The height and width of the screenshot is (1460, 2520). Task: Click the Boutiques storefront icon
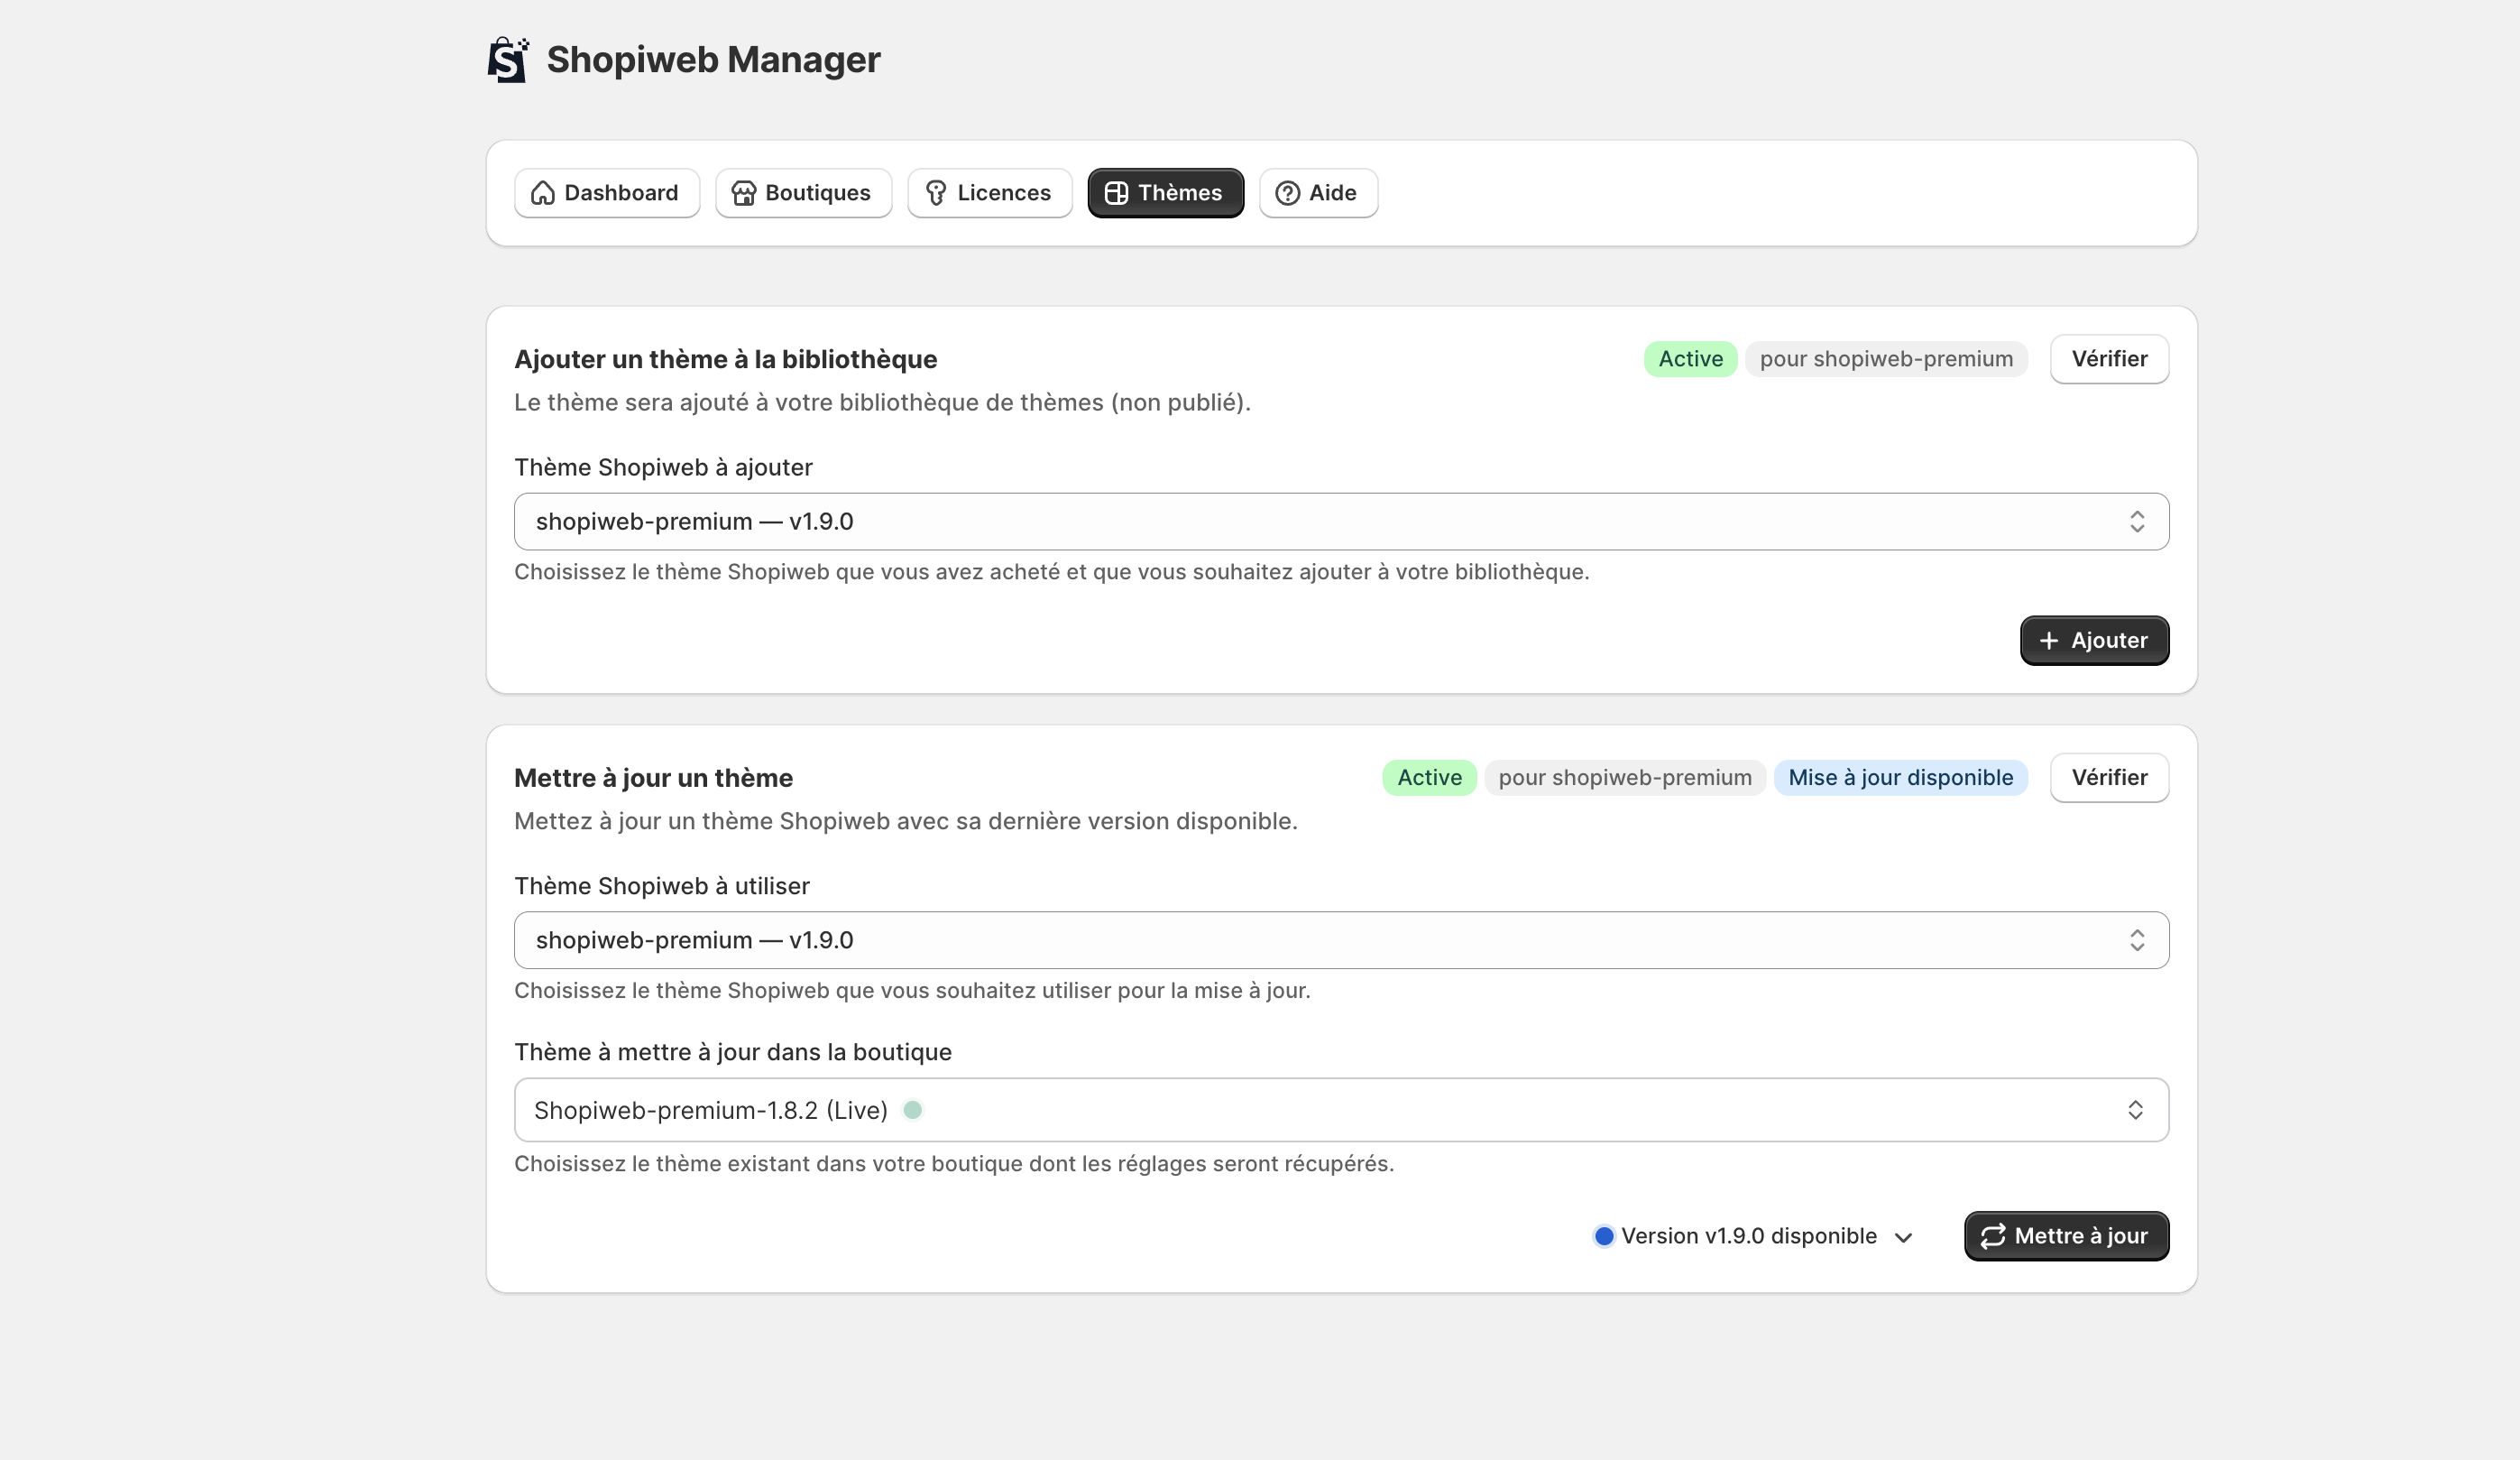tap(743, 193)
